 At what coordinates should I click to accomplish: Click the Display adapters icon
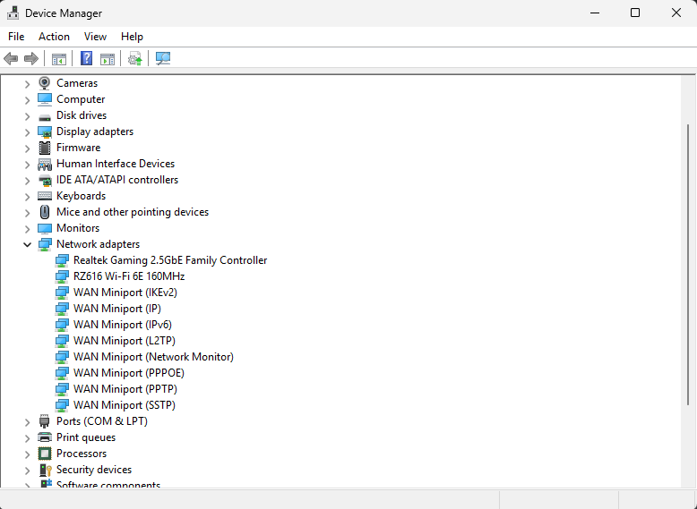pos(45,131)
